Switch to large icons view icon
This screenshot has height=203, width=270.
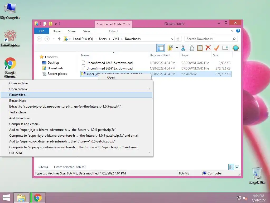click(x=237, y=167)
